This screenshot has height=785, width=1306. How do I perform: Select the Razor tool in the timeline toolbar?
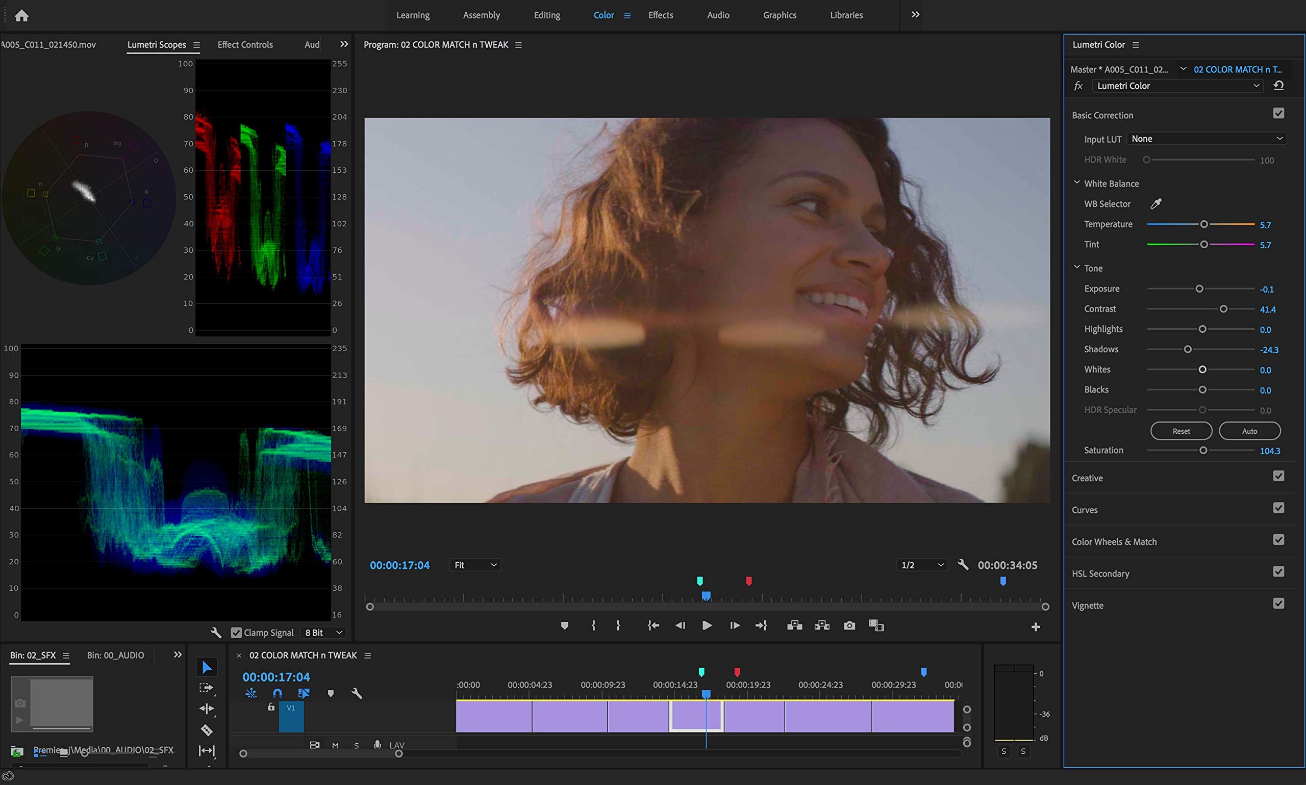(x=207, y=730)
